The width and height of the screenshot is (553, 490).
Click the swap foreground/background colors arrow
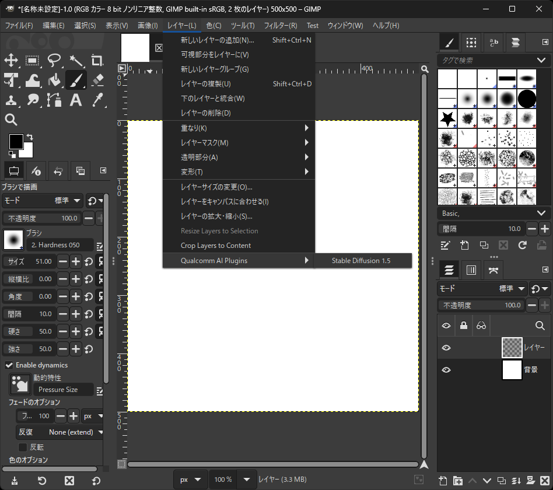click(x=30, y=136)
